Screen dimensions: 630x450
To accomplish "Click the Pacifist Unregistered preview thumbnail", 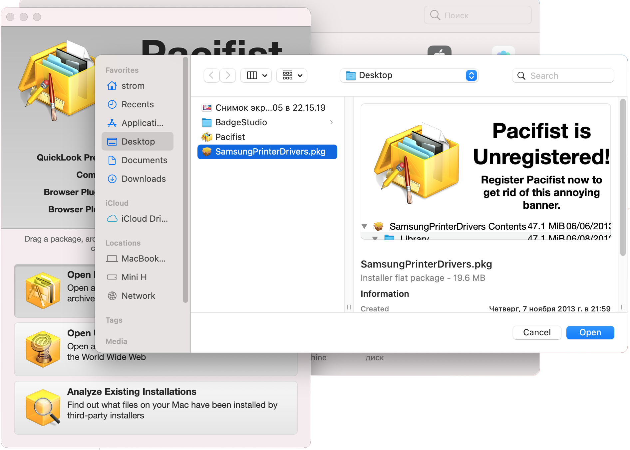I will (486, 171).
